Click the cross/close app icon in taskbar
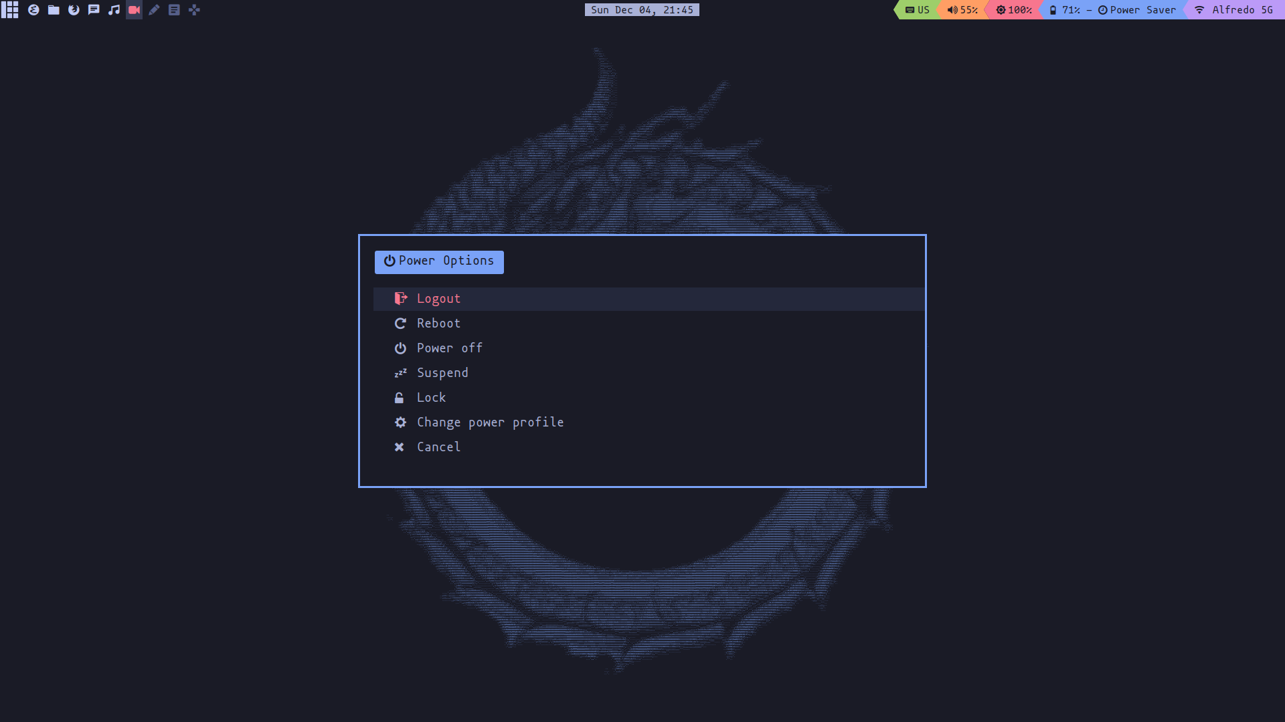Screen dimensions: 1285x722 pyautogui.click(x=194, y=10)
